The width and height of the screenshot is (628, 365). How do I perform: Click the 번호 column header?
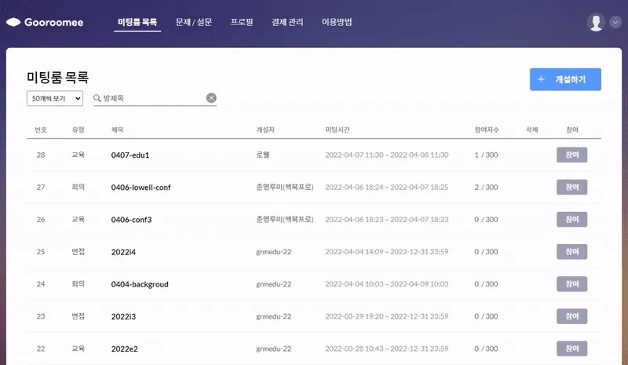[x=41, y=130]
